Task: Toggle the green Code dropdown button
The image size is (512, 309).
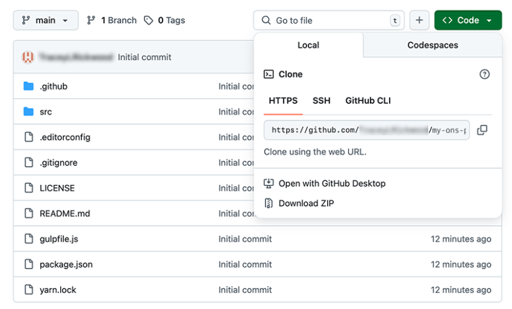Action: 468,20
